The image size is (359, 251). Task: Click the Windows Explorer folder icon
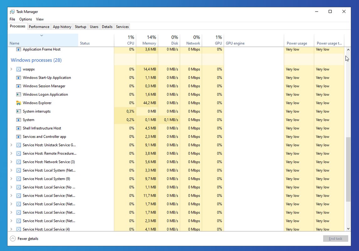[x=18, y=103]
